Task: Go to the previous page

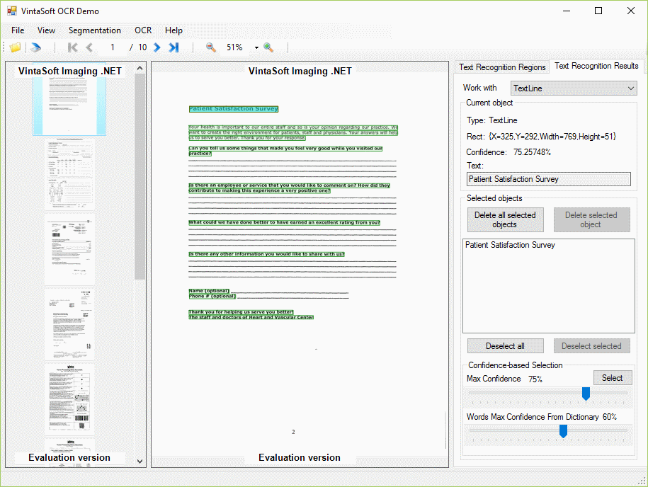Action: [x=89, y=47]
